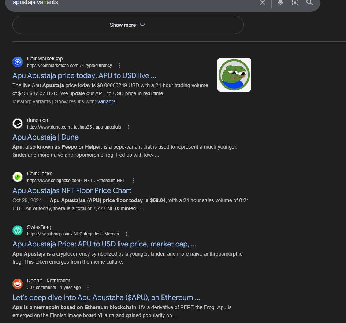346x323 pixels.
Task: Click the coingecko.com NFT Ethereum NFT breadcrumb
Action: 76,181
